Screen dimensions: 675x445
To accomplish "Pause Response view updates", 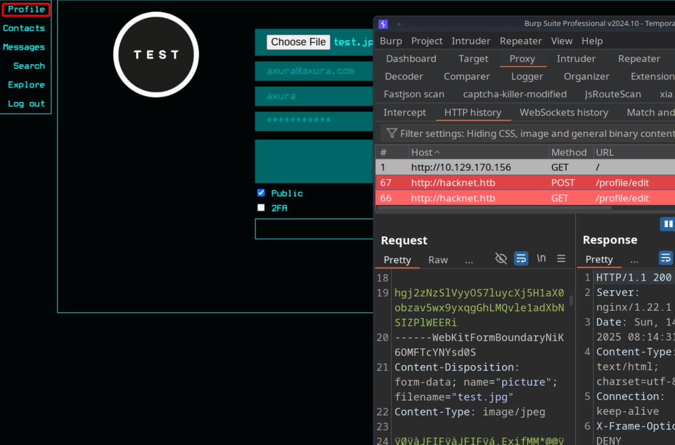I will pos(667,223).
